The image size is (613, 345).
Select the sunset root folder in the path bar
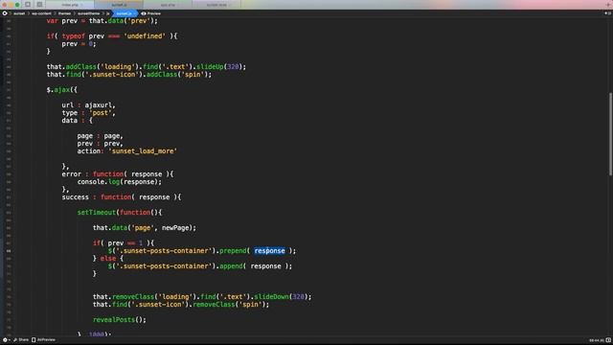point(19,13)
